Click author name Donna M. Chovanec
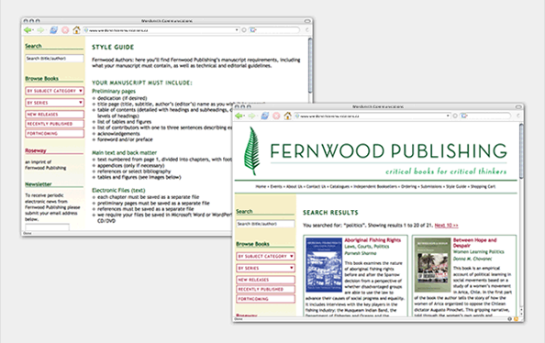The width and height of the screenshot is (545, 343). pos(473,259)
